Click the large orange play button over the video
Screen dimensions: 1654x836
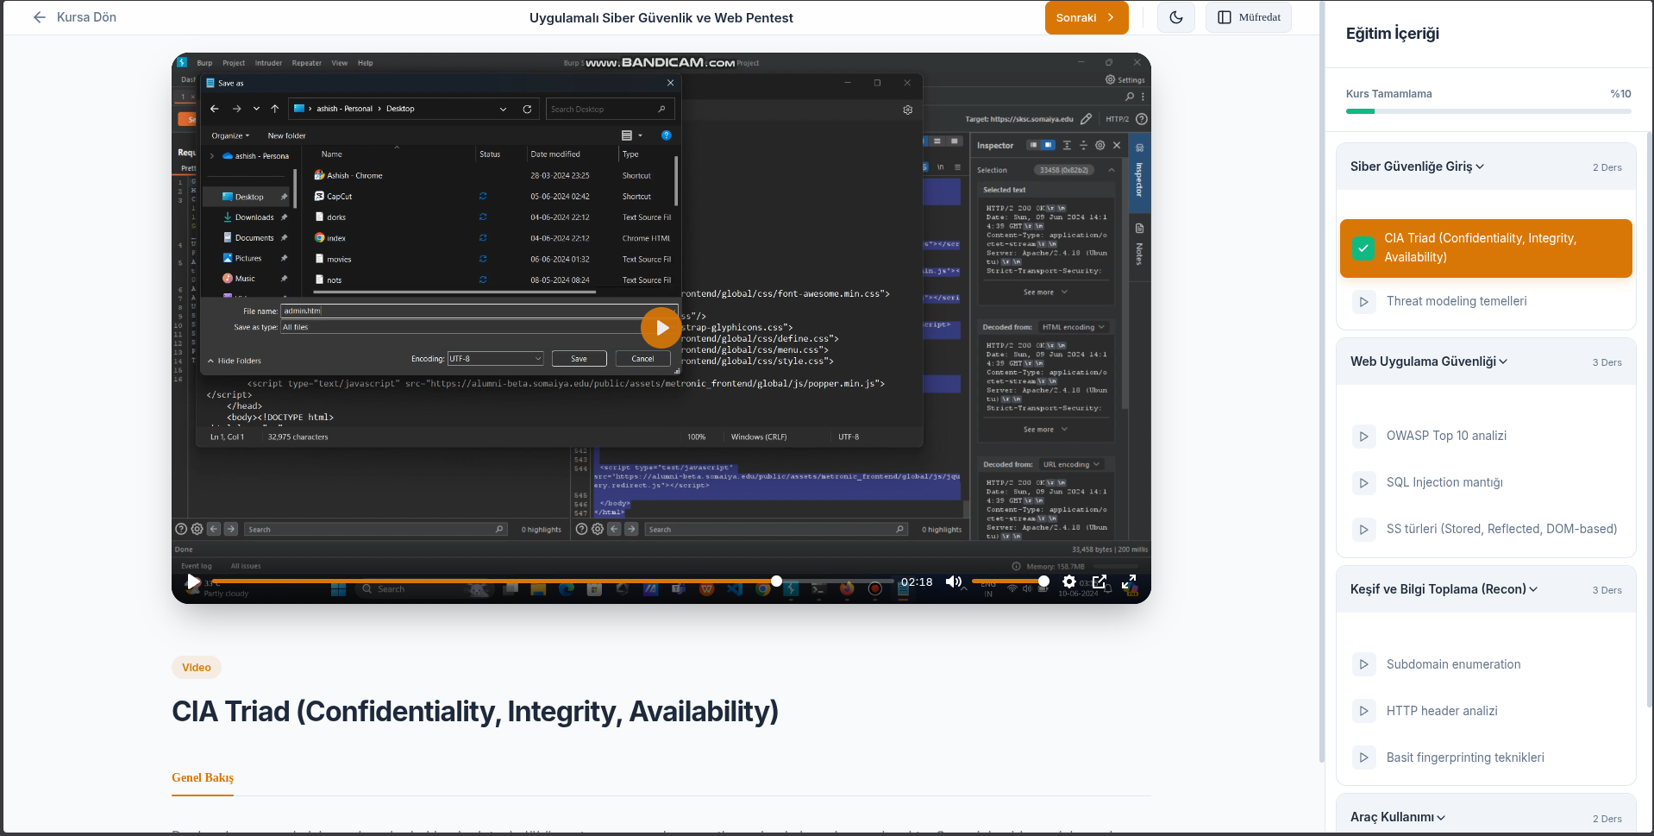[x=661, y=328]
